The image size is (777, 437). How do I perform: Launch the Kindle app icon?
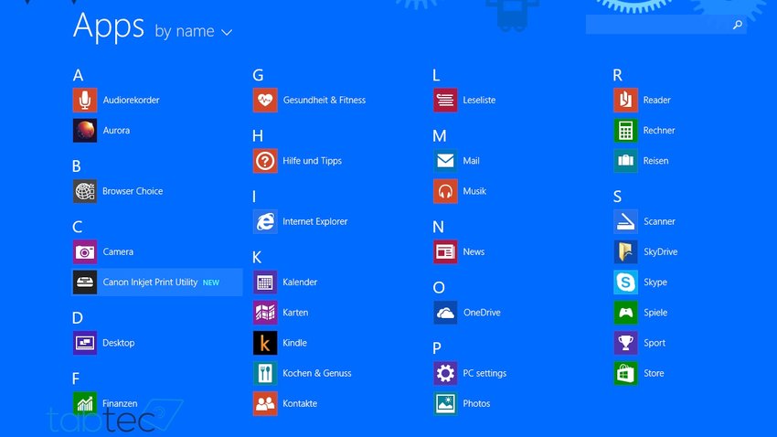coord(265,343)
